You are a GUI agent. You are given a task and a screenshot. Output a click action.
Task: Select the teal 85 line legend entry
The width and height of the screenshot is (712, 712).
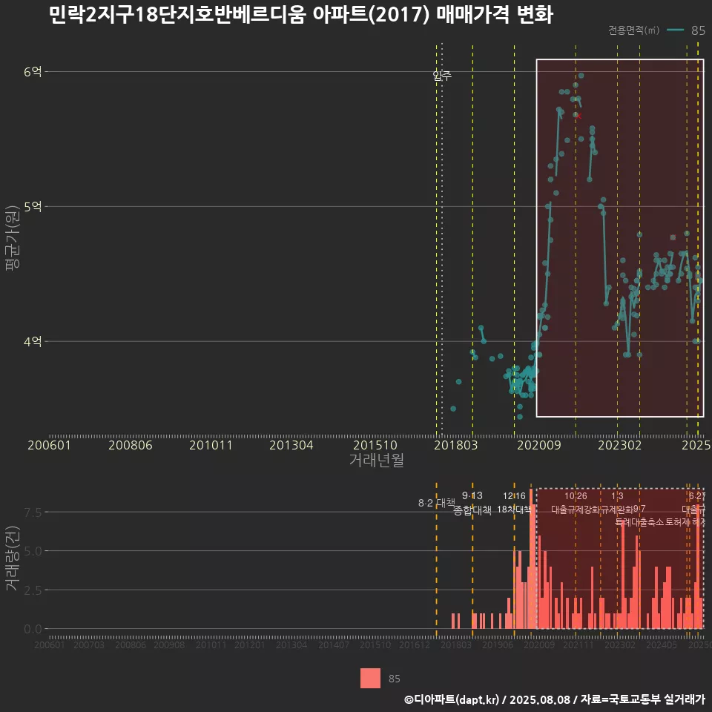click(686, 30)
